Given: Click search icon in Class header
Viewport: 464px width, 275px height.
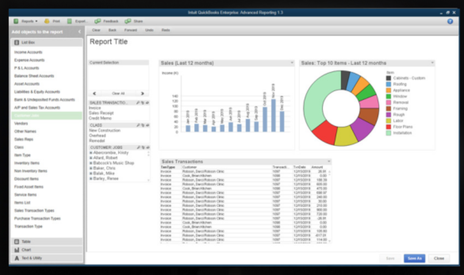Looking at the screenshot, I should 138,125.
